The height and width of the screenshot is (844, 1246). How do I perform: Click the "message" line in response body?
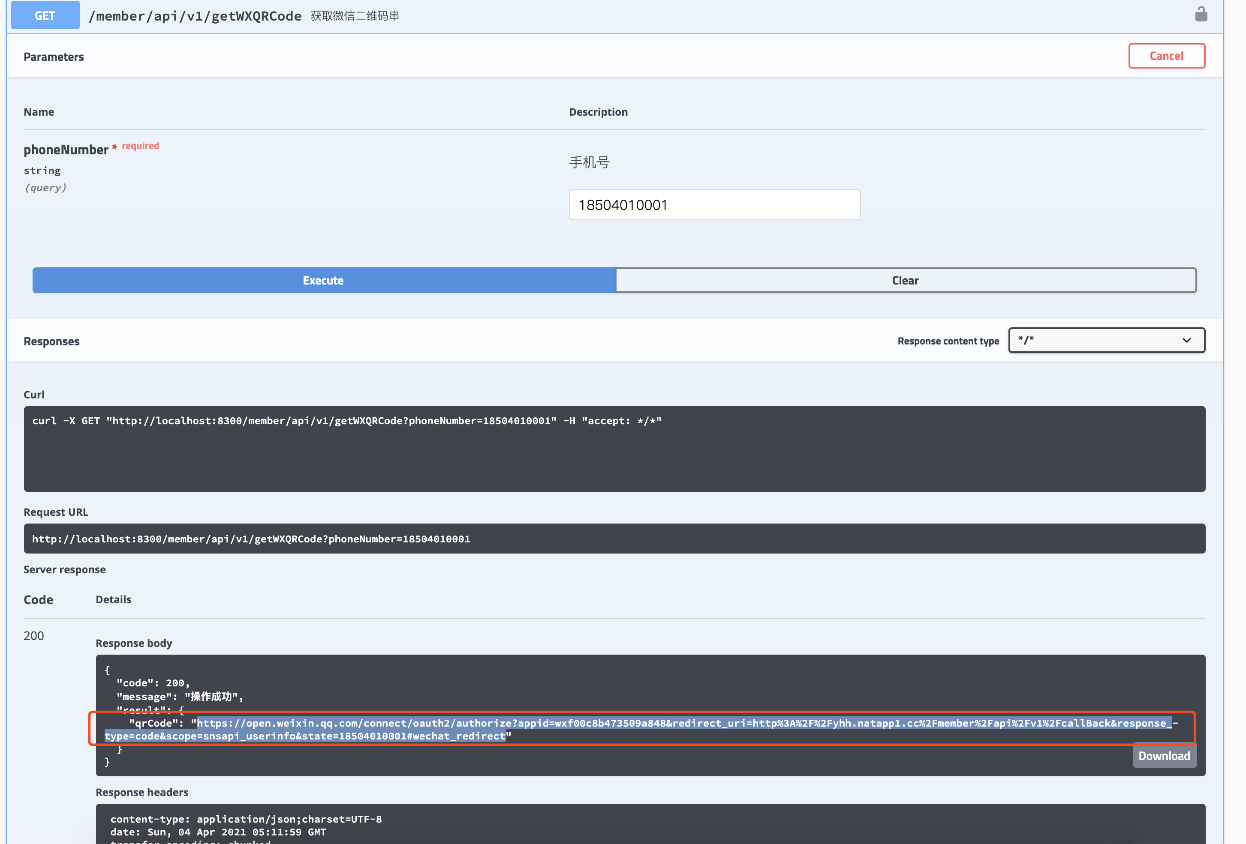coord(180,696)
